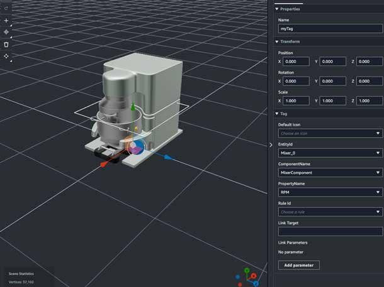Collapse the Tag section

[276, 114]
